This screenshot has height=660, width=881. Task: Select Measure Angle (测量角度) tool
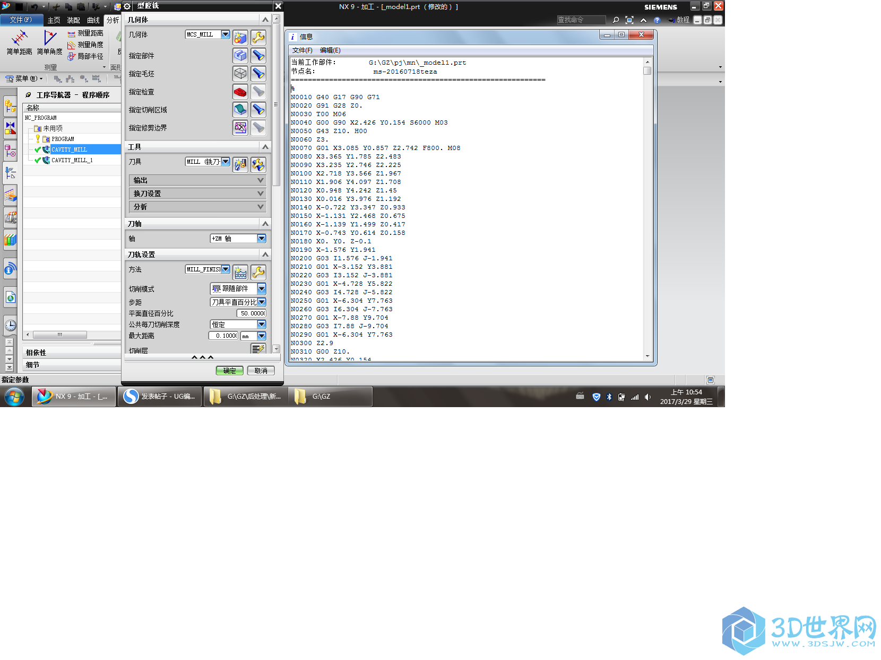(x=85, y=45)
